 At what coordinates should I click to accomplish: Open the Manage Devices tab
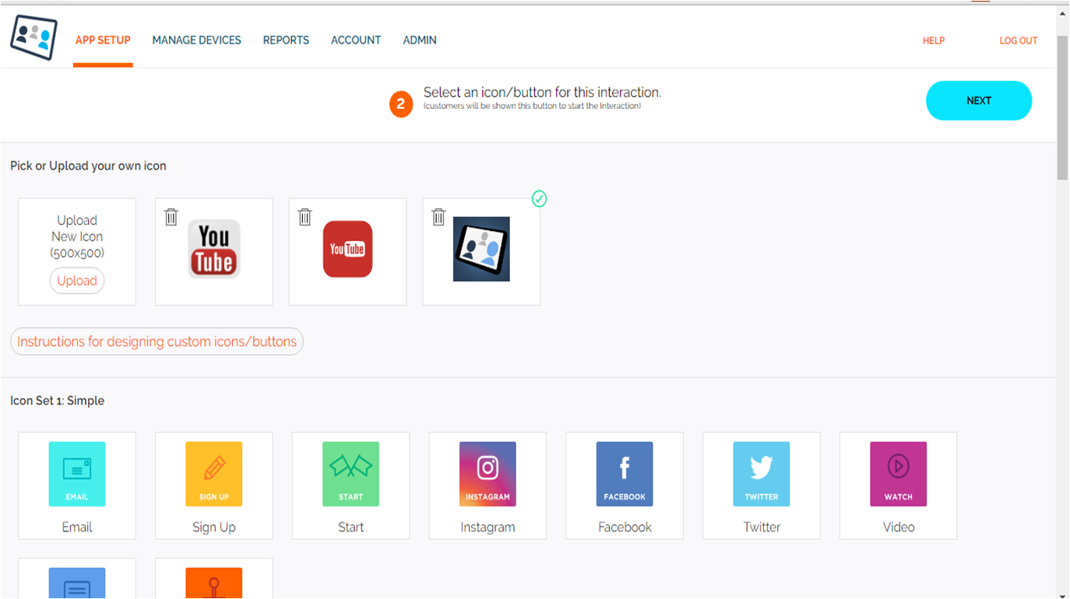tap(197, 40)
